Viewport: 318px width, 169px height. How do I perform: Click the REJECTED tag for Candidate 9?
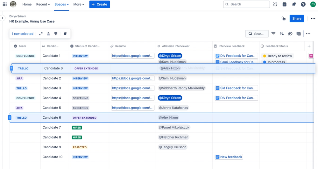click(x=80, y=147)
